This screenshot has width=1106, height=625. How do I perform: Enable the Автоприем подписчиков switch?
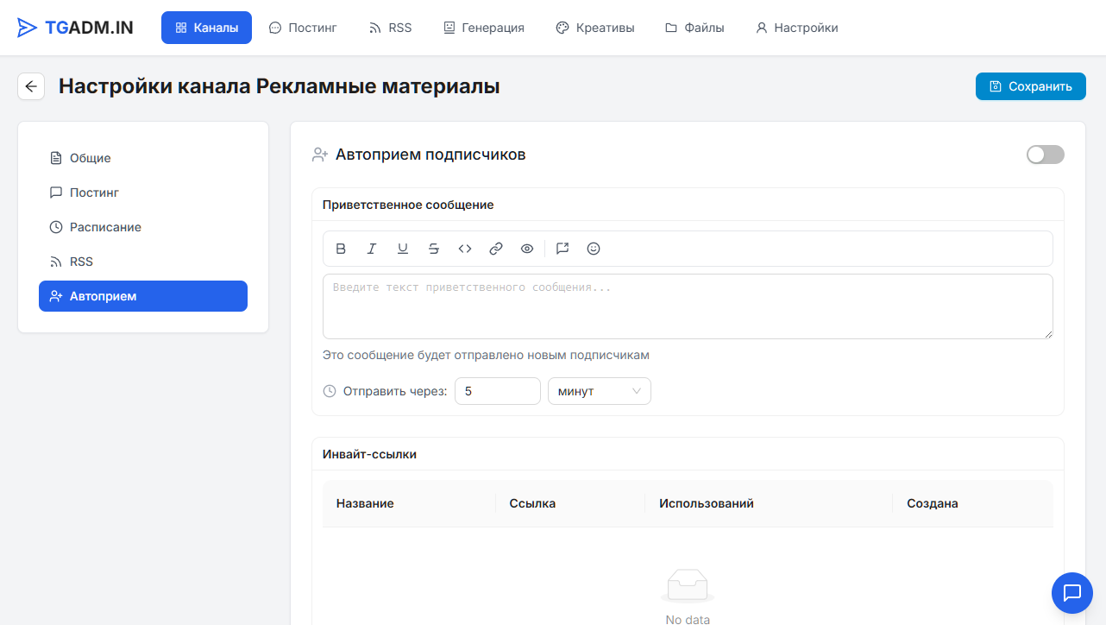[x=1045, y=155]
